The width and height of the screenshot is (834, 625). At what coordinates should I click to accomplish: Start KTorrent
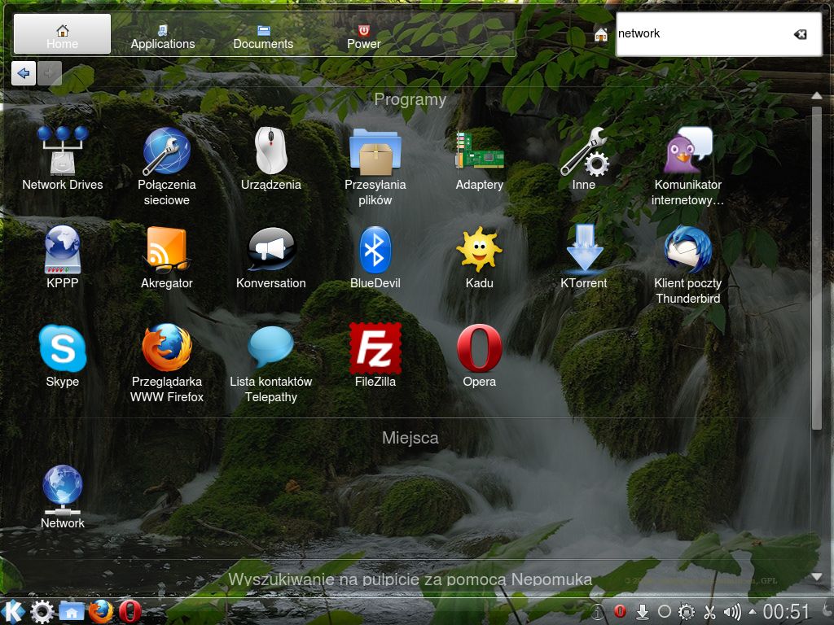point(583,256)
